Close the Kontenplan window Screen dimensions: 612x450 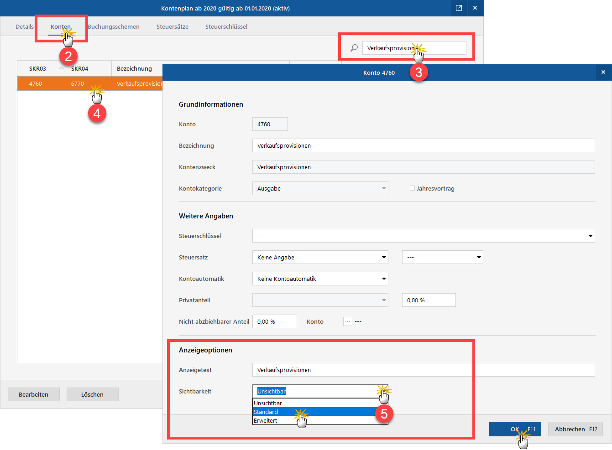click(475, 8)
